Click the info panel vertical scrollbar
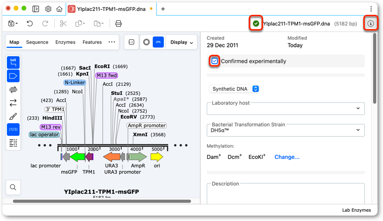 (375, 69)
